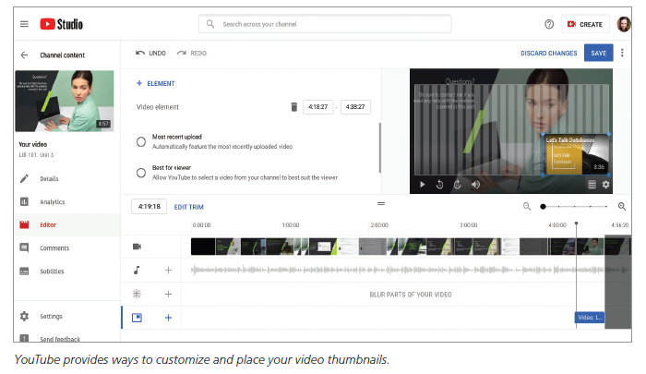Image resolution: width=646 pixels, height=374 pixels.
Task: Open Analytics in the sidebar
Action: point(52,201)
